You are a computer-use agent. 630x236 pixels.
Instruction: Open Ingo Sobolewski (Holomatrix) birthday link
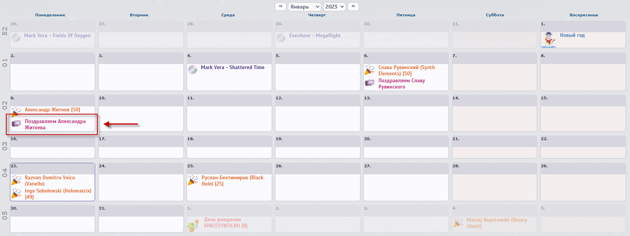click(x=58, y=194)
